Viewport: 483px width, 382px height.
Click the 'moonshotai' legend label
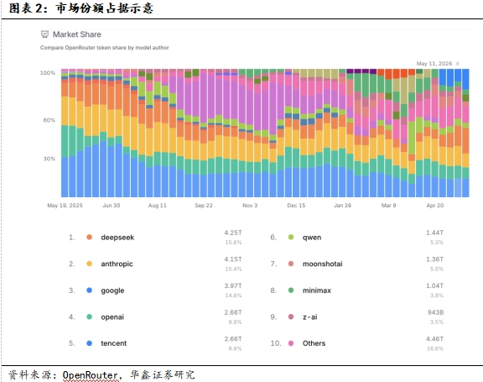pyautogui.click(x=322, y=264)
